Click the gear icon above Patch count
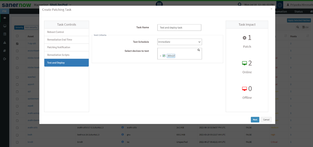Screen dimensions: 313x147 pos(244,38)
